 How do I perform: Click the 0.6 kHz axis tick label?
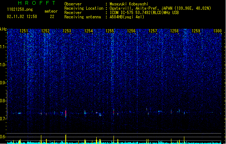pyautogui.click(x=3, y=137)
